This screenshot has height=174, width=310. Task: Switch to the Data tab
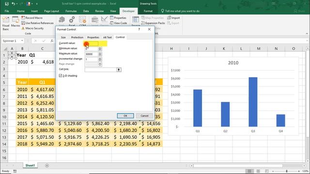click(86, 11)
